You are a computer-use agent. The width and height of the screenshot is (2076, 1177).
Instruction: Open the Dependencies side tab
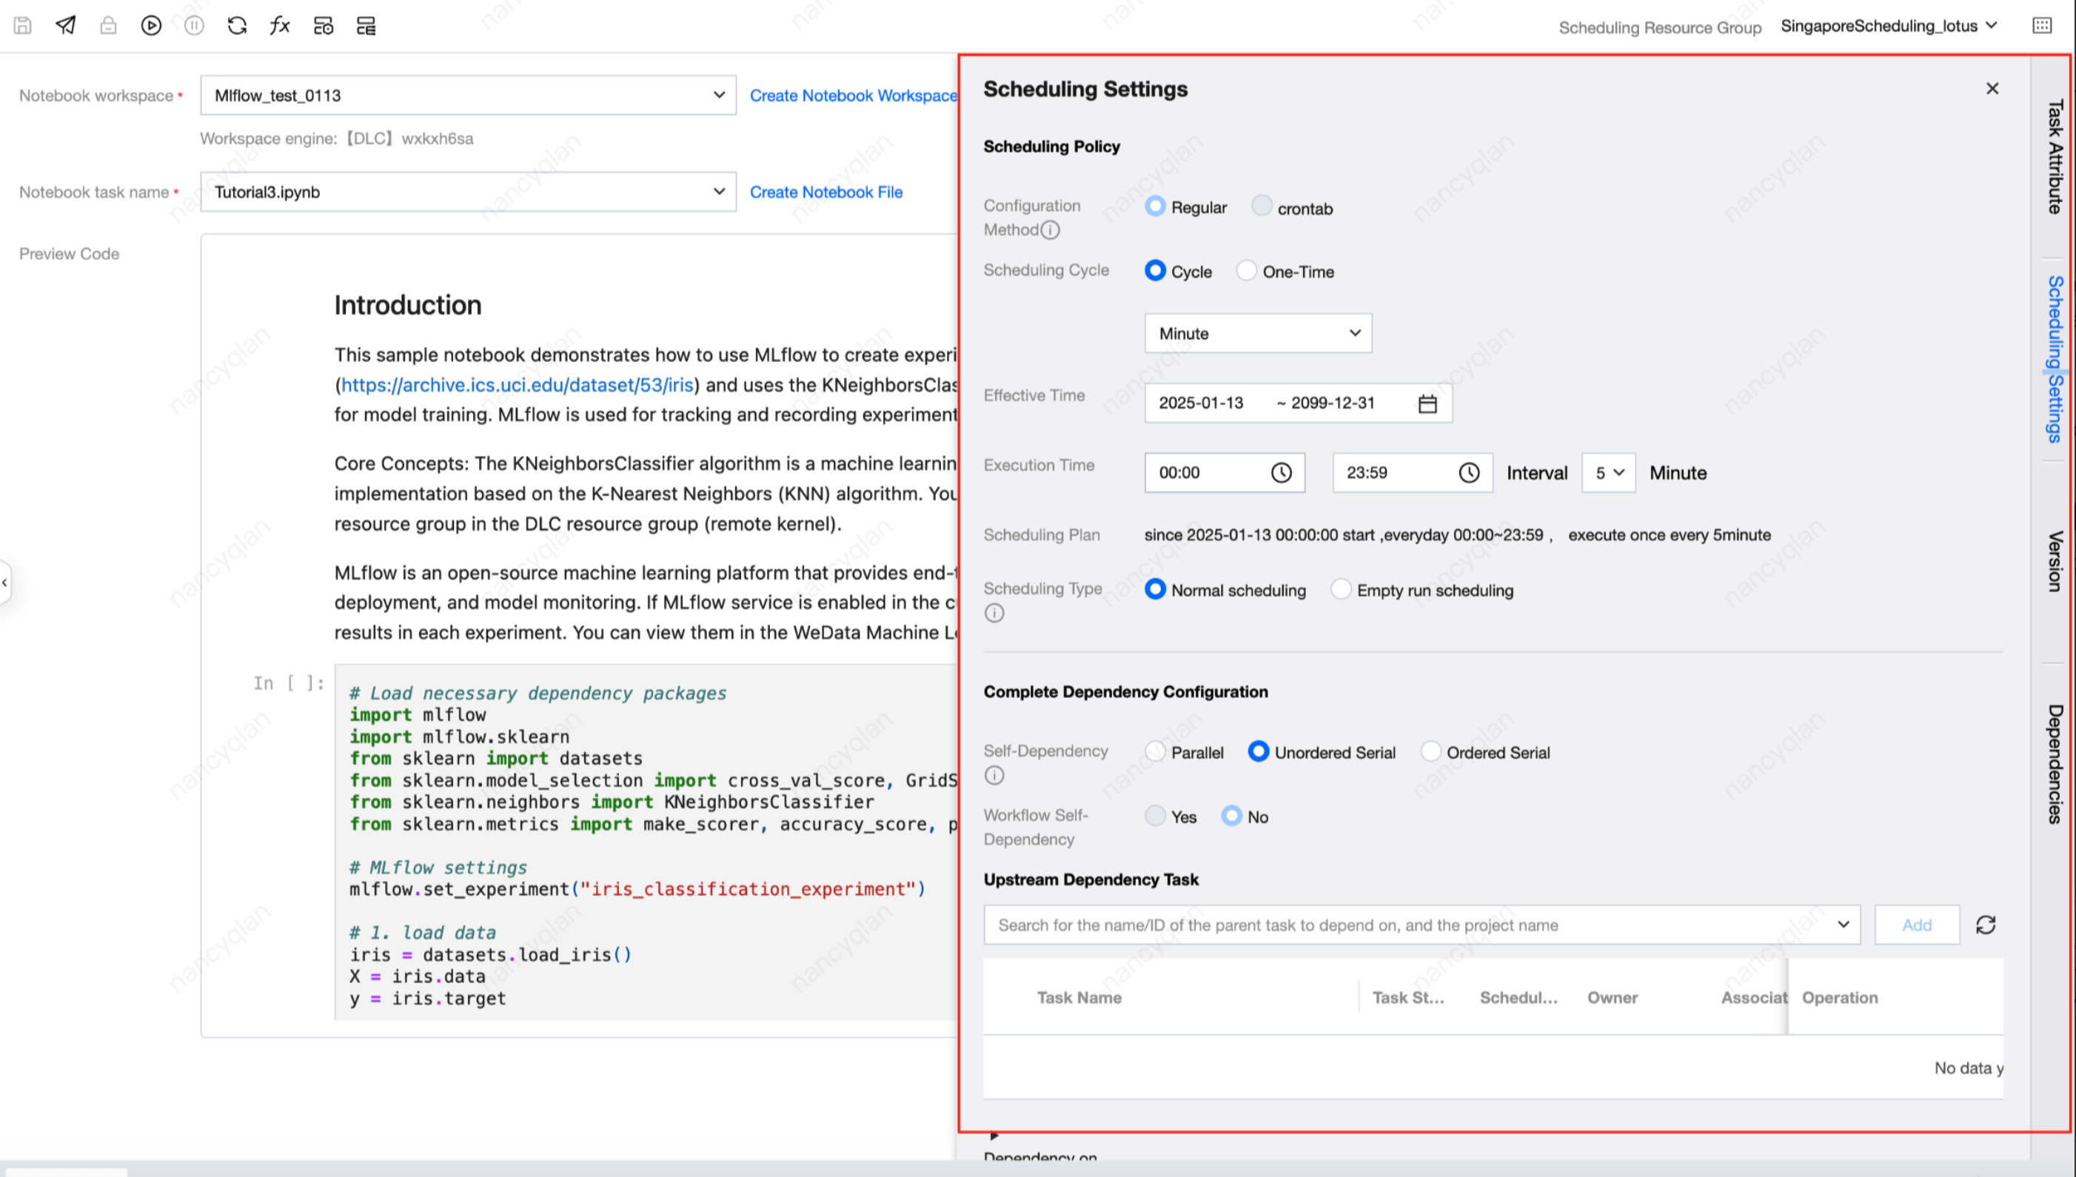[x=2055, y=764]
